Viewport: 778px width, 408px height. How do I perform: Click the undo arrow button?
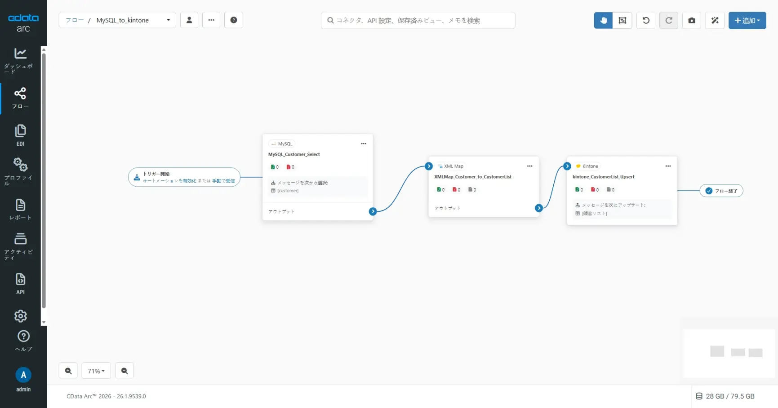645,20
